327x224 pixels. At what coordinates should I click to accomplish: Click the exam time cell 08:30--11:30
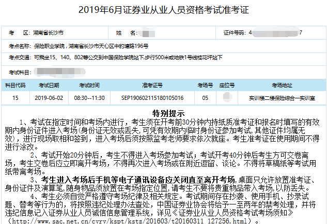coord(89,97)
